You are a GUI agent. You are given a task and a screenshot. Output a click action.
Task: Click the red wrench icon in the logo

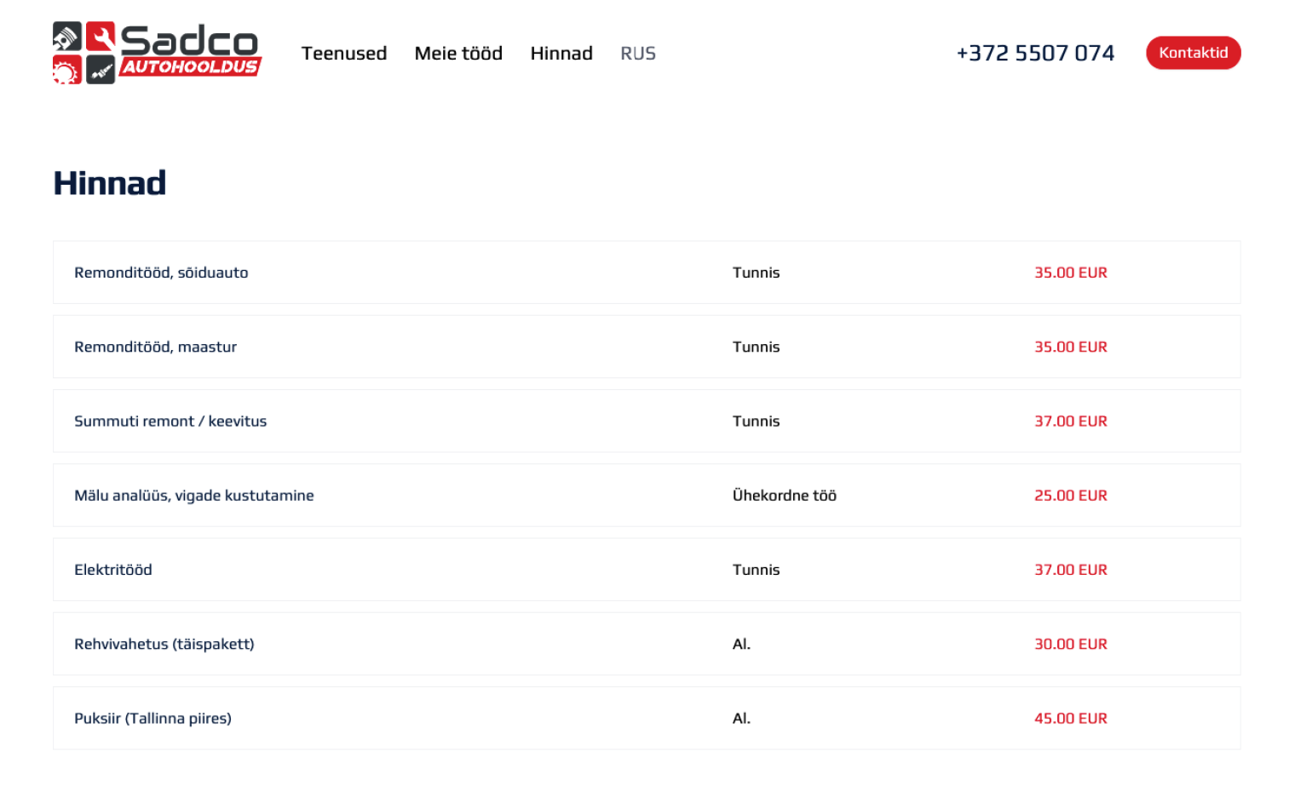tap(101, 37)
